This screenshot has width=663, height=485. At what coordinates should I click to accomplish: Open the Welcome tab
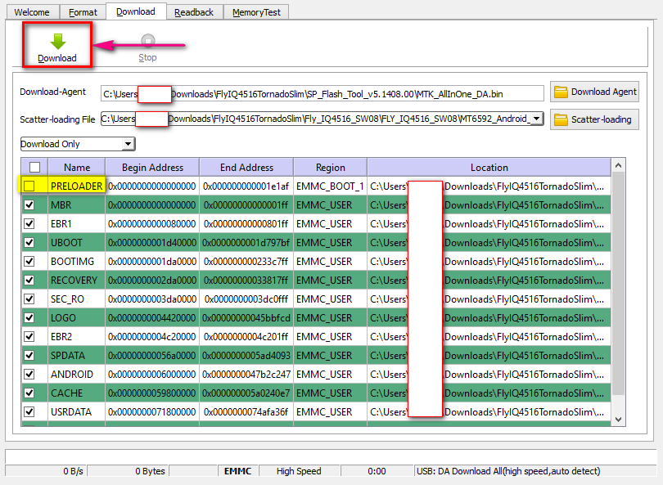(32, 12)
